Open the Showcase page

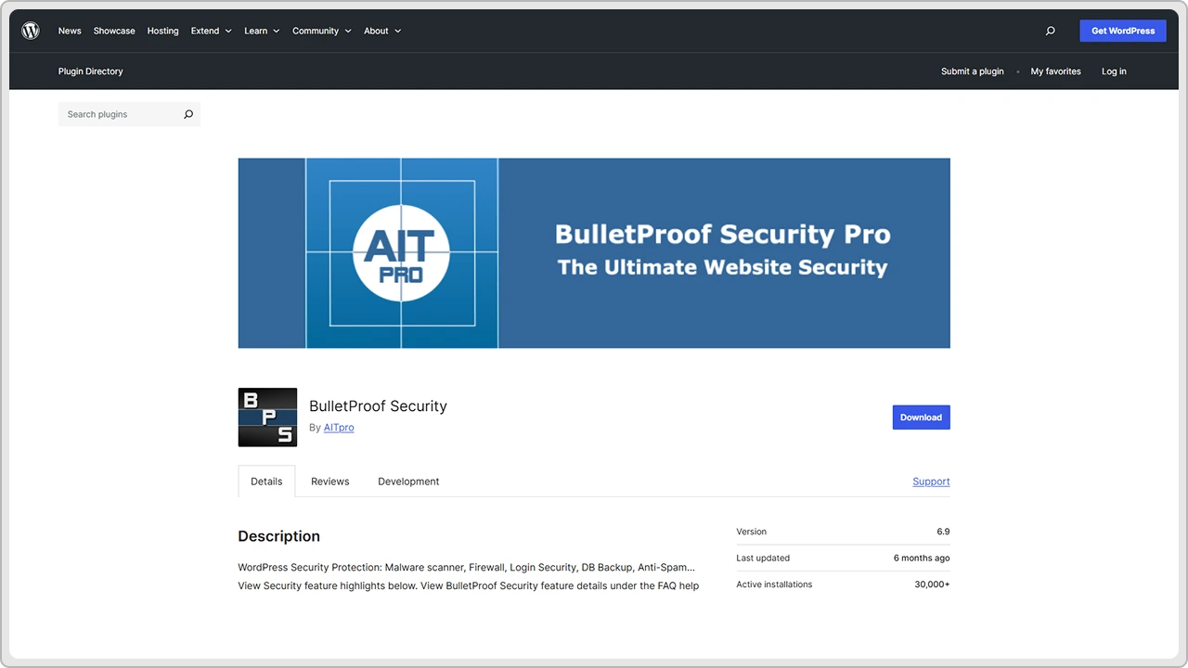[x=113, y=31]
